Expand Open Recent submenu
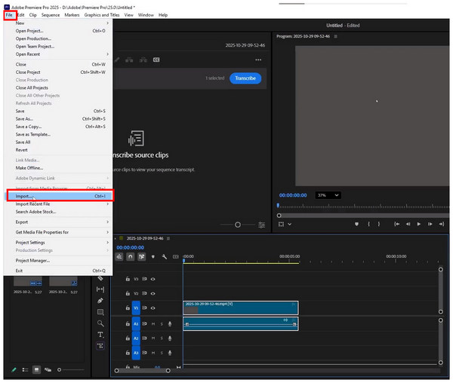The width and height of the screenshot is (453, 383). 108,54
